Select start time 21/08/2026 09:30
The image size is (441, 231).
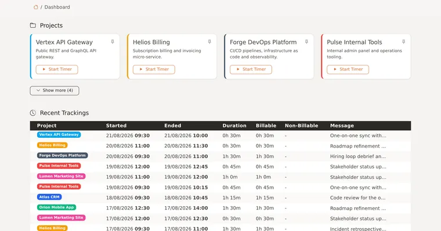(x=128, y=135)
